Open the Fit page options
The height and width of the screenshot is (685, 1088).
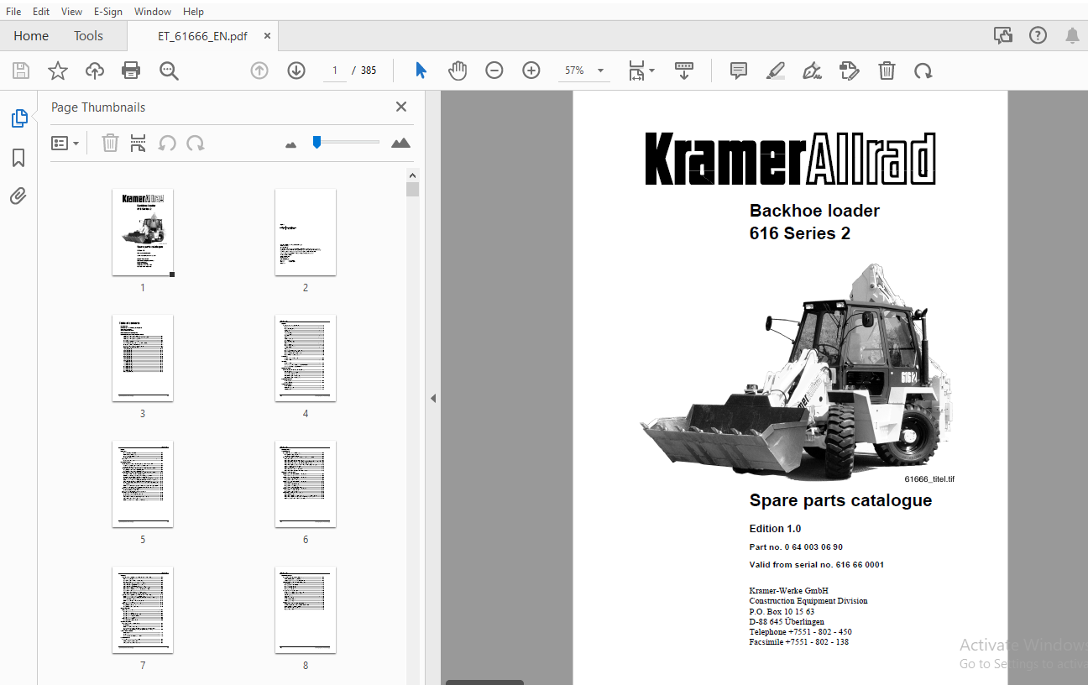click(x=641, y=71)
